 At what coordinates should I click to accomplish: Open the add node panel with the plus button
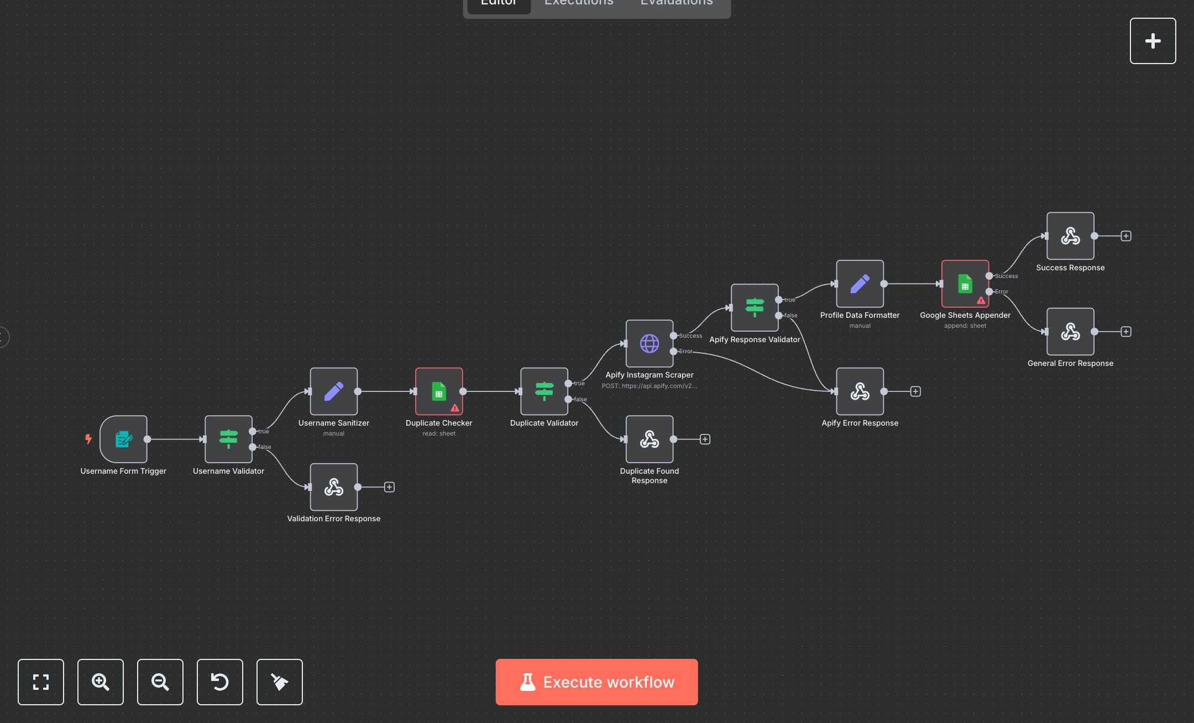tap(1153, 41)
